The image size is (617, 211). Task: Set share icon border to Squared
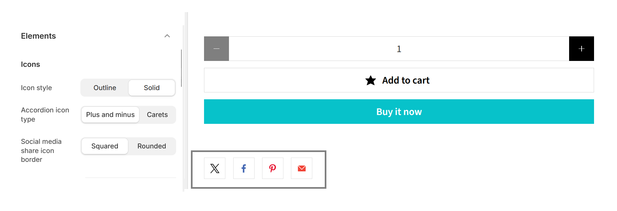point(105,146)
